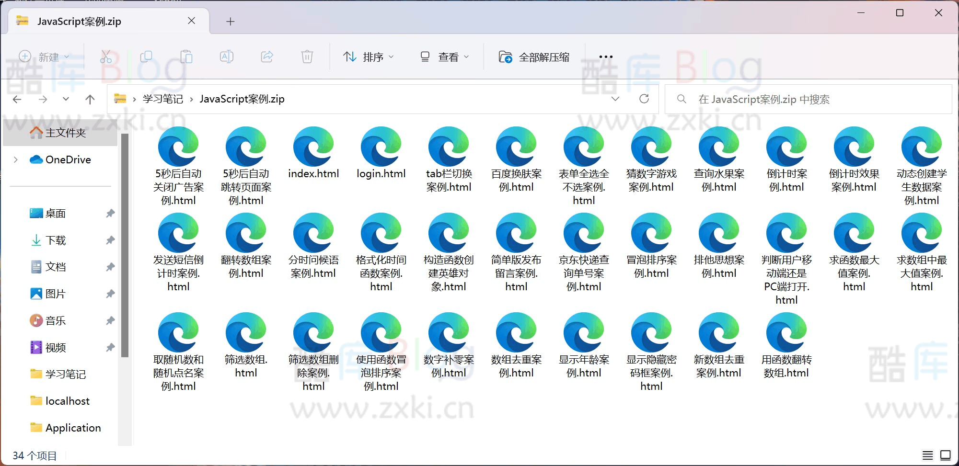Screen dimensions: 959x466
Task: Switch to details view at bottom right
Action: point(928,455)
